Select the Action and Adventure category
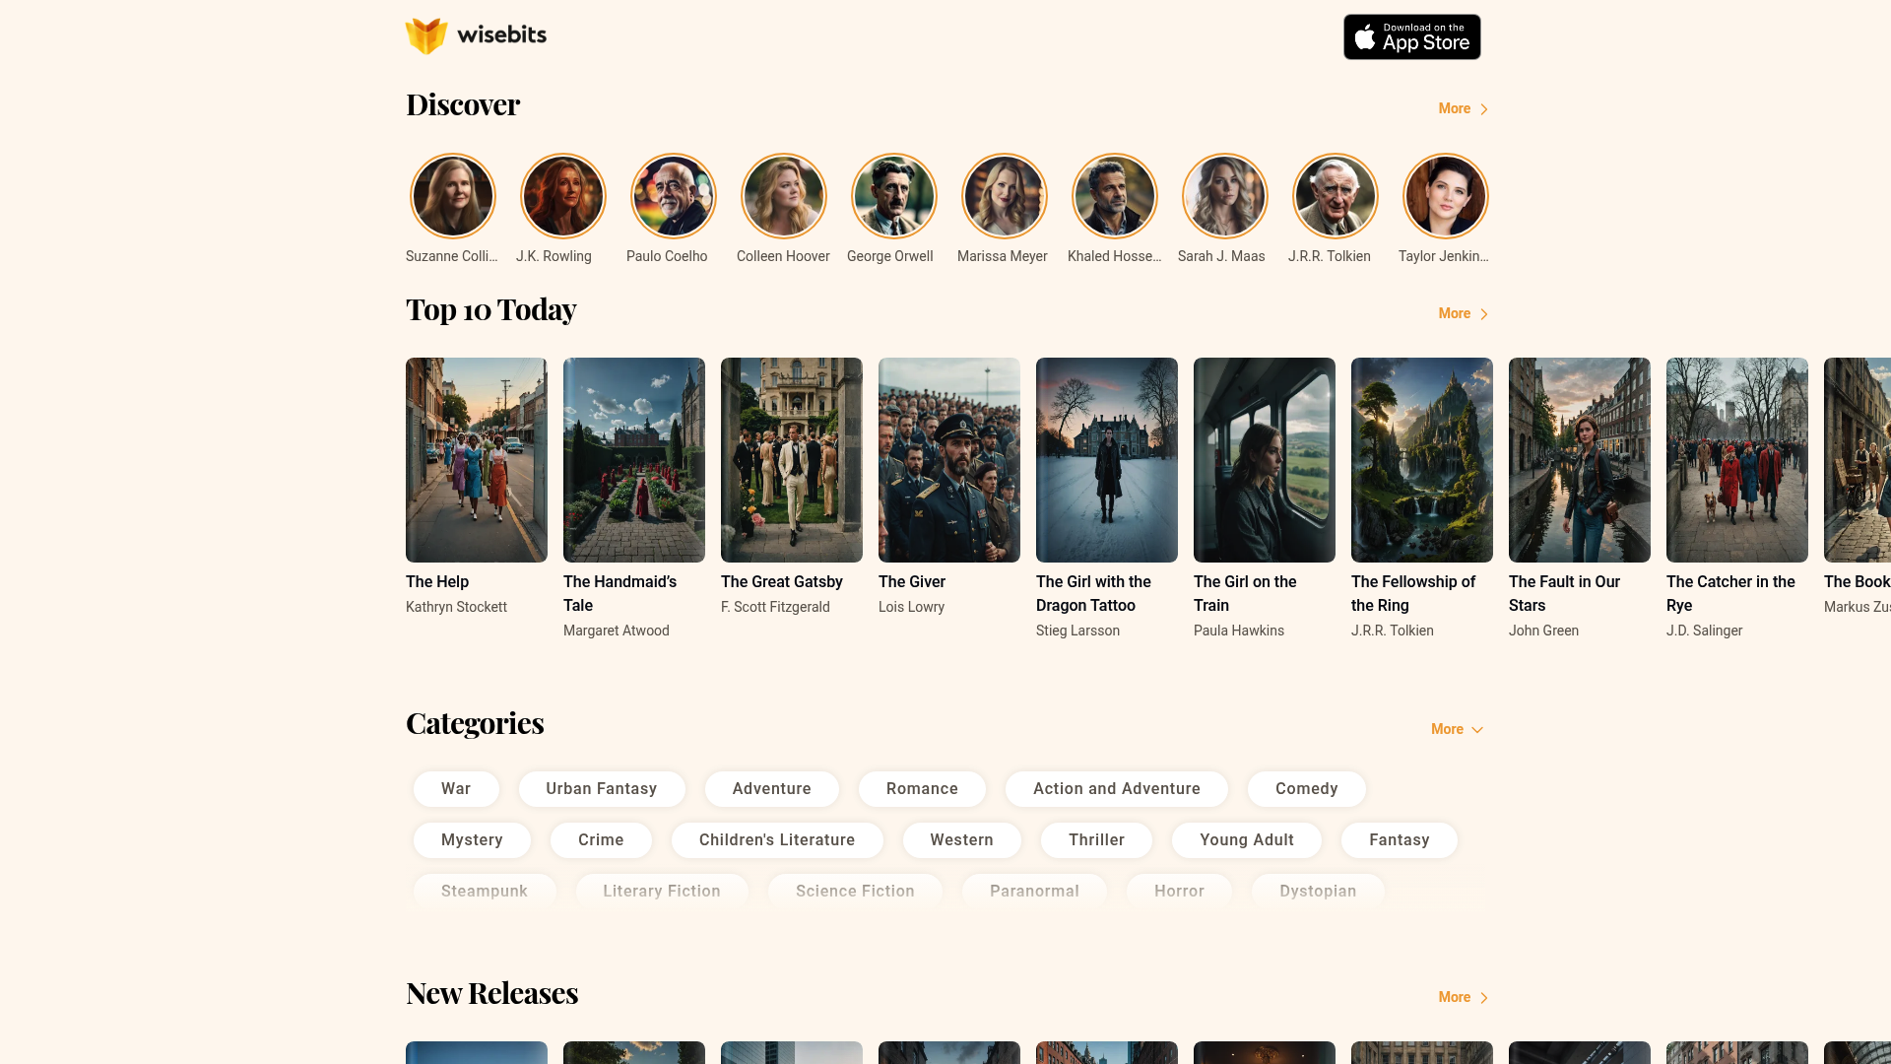Viewport: 1891px width, 1064px height. (x=1117, y=789)
